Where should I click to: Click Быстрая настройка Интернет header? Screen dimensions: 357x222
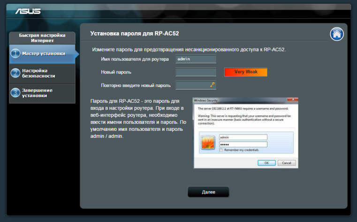pos(42,38)
